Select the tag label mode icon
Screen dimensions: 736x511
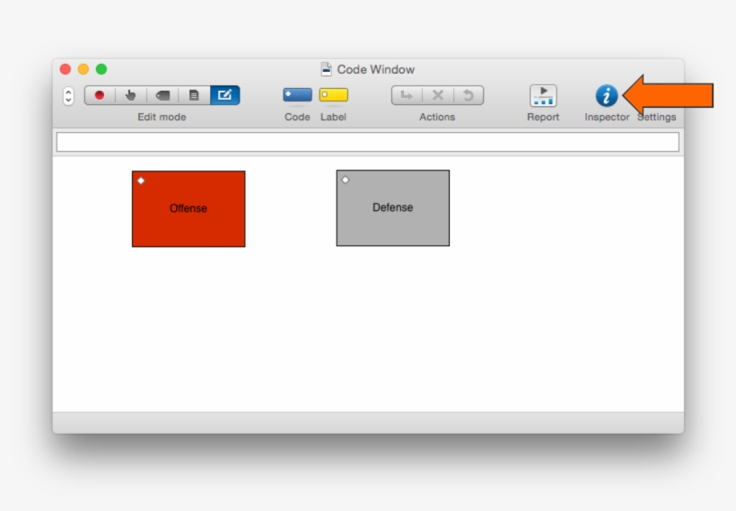pos(162,95)
